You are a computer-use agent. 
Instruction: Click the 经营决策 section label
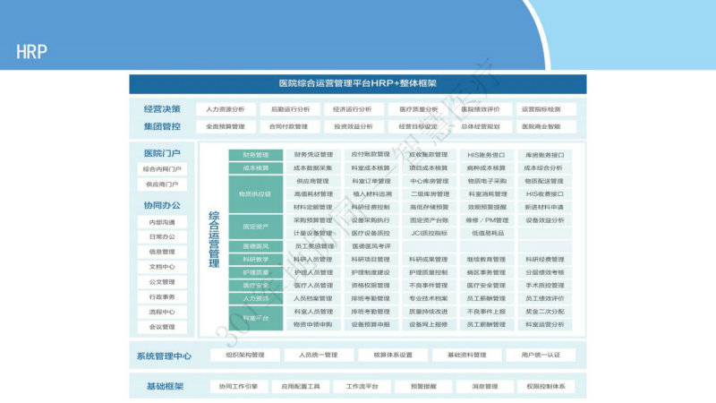[162, 109]
